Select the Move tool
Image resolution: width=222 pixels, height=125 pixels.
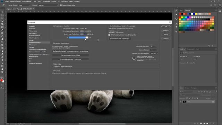(x=2, y=12)
